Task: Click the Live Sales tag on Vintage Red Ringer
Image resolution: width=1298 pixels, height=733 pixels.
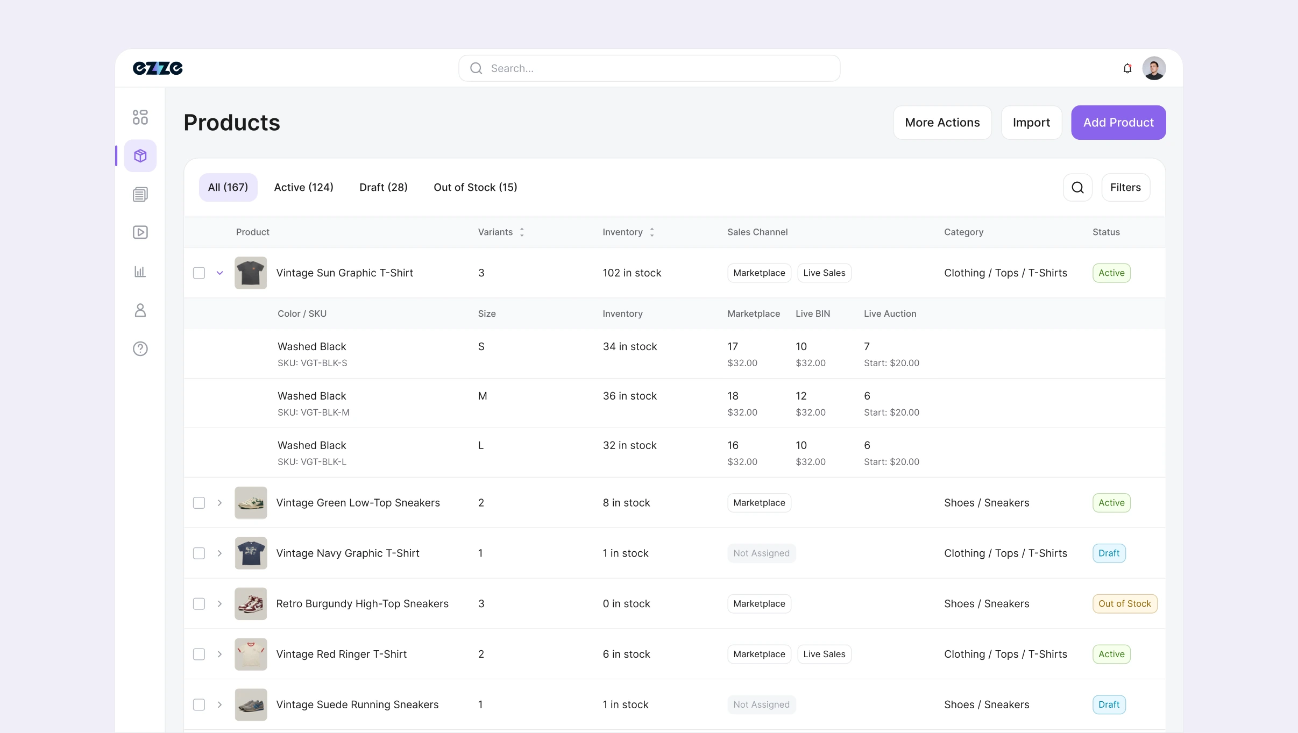Action: click(824, 654)
